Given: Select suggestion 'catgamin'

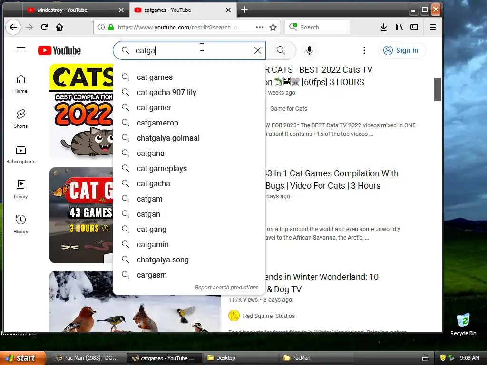Looking at the screenshot, I should coord(189,245).
